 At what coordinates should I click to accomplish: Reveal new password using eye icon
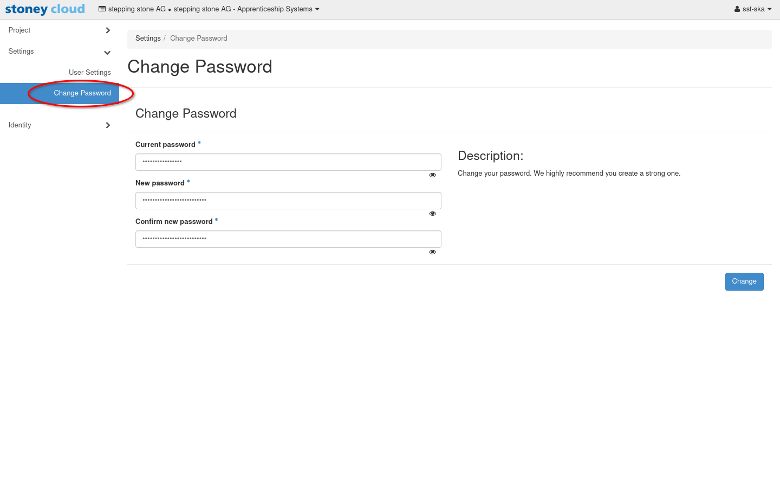coord(432,214)
